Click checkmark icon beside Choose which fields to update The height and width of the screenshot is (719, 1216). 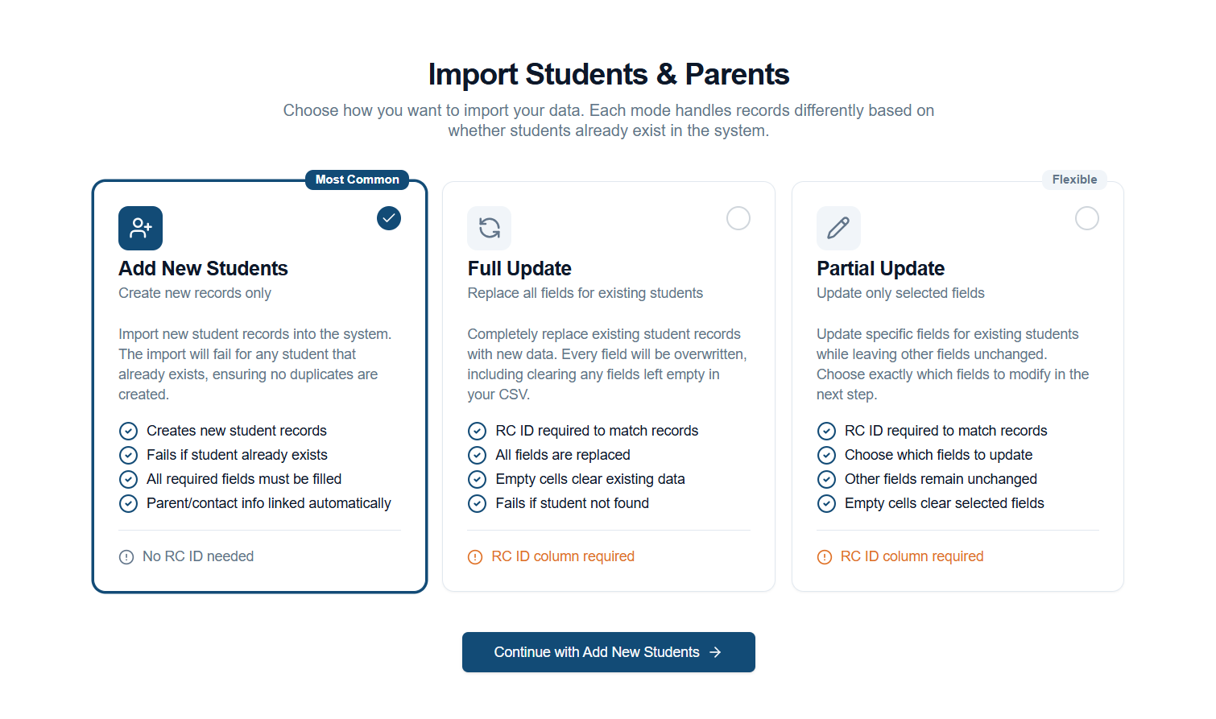(826, 456)
